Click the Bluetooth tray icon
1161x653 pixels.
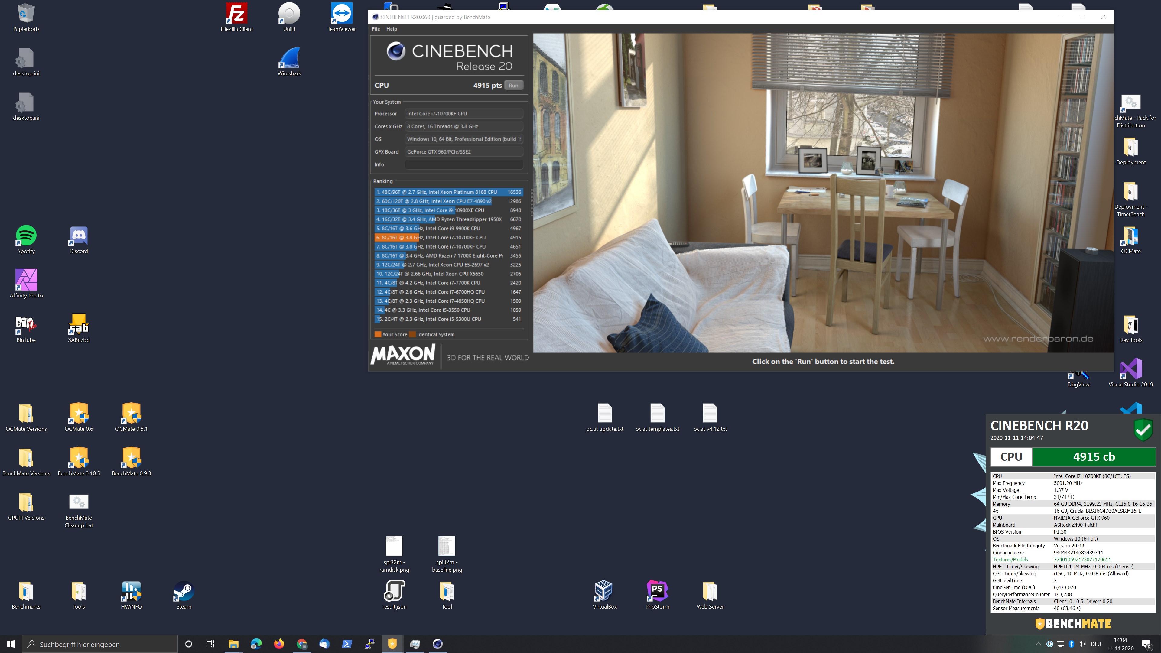(1071, 644)
